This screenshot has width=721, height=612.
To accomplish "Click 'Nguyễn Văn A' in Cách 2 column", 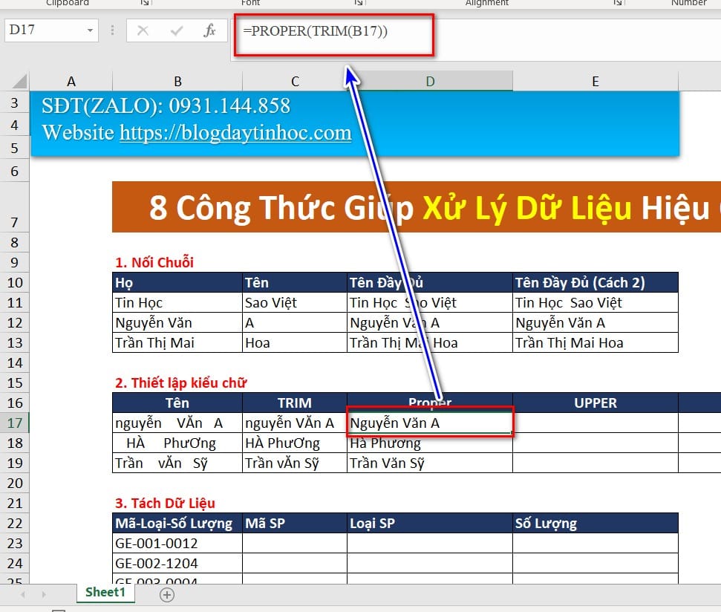I will pyautogui.click(x=596, y=323).
